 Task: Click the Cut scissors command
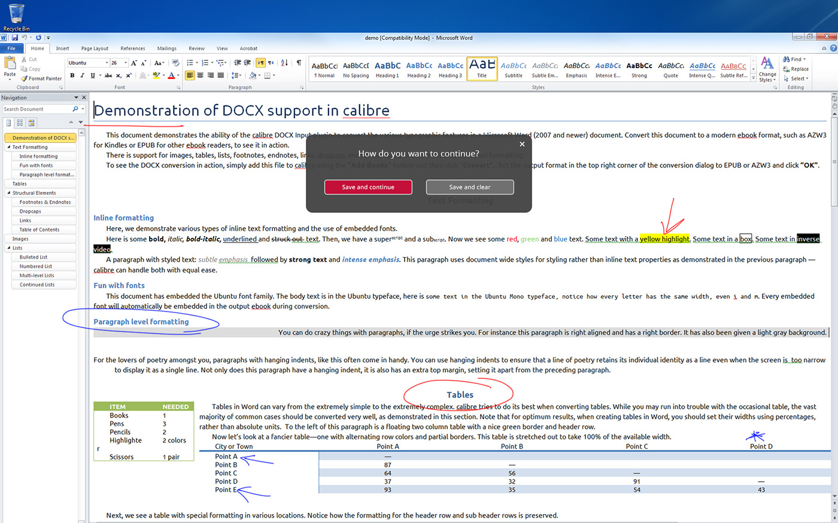click(x=29, y=59)
